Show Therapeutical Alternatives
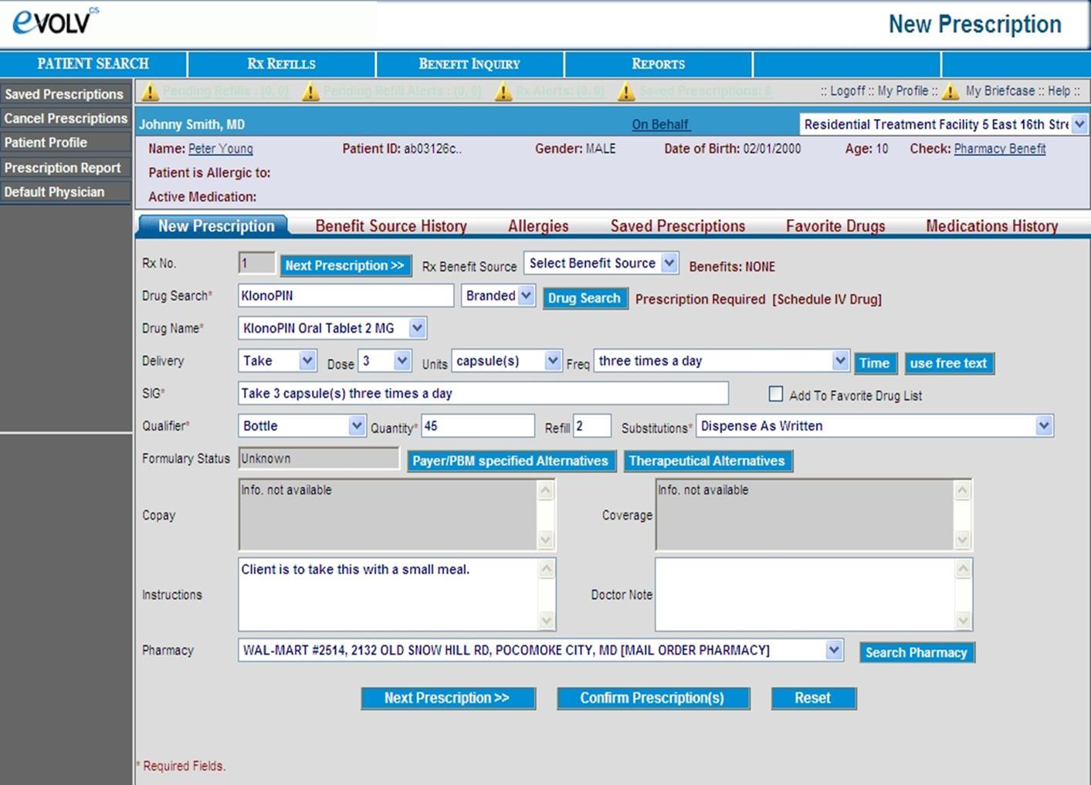The width and height of the screenshot is (1091, 785). click(x=706, y=461)
